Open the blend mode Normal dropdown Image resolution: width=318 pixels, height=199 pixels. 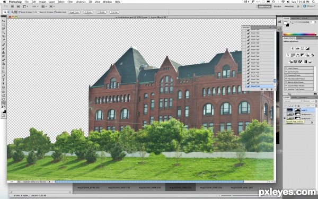(293, 101)
